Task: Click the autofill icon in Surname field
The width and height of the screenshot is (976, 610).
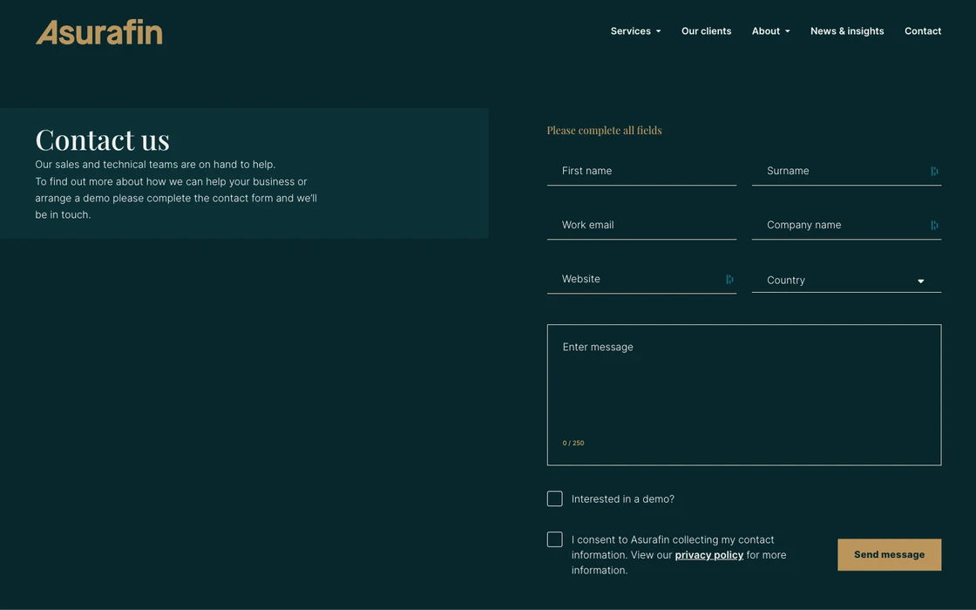Action: tap(934, 171)
